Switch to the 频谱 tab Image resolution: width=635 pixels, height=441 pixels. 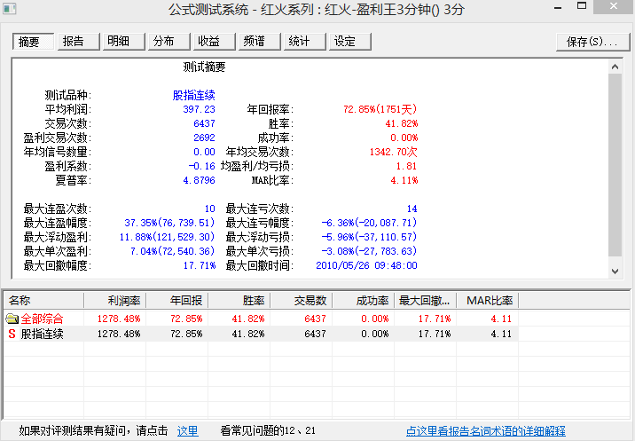pyautogui.click(x=260, y=42)
